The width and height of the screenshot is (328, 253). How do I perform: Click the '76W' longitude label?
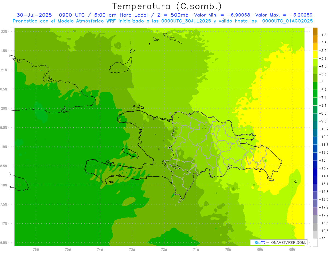tap(36, 249)
